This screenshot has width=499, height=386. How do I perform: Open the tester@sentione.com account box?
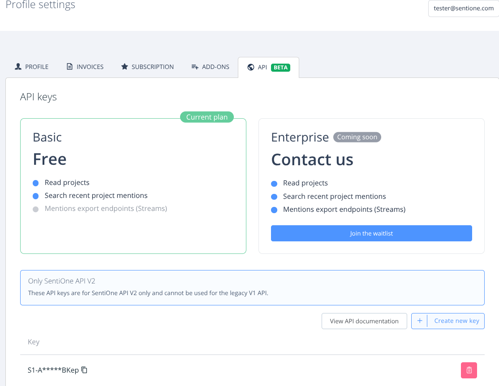pyautogui.click(x=463, y=8)
